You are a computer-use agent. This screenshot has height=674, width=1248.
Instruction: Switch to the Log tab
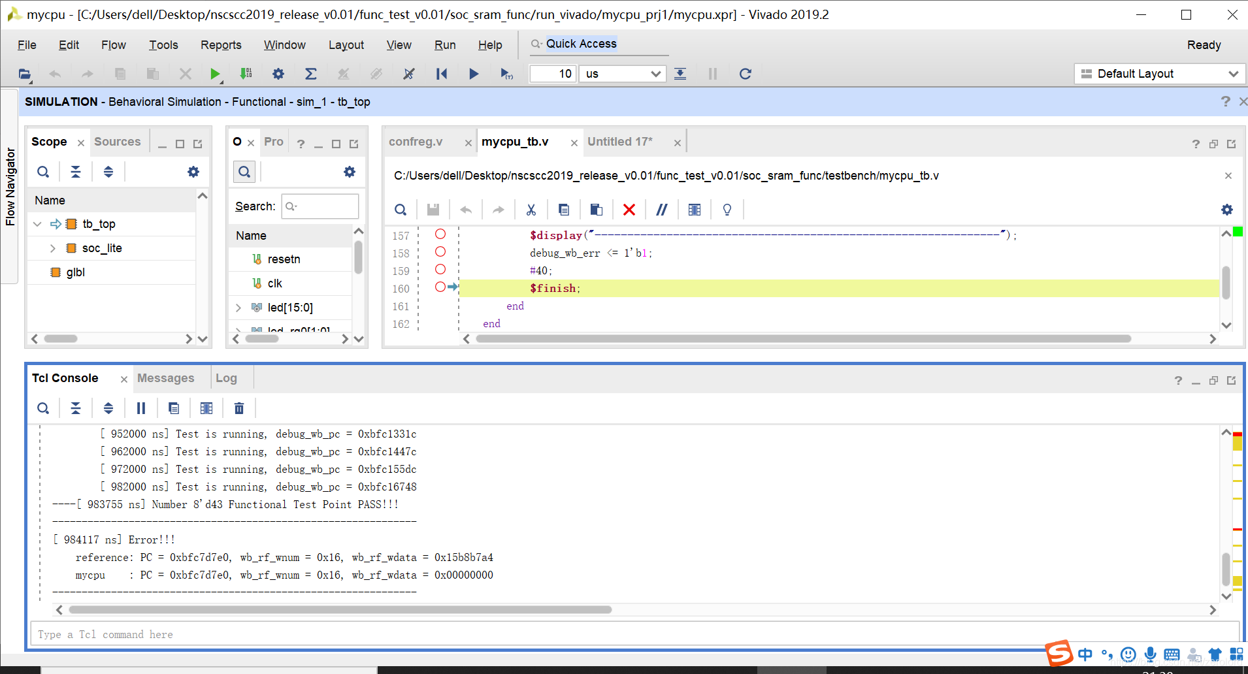(226, 378)
